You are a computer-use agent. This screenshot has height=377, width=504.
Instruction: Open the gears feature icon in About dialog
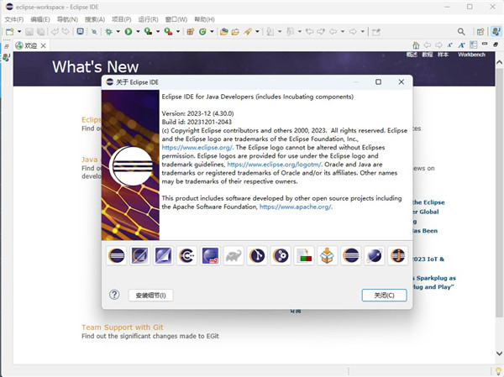(281, 256)
